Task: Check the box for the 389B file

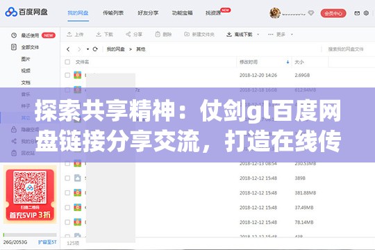Action: pyautogui.click(x=67, y=178)
